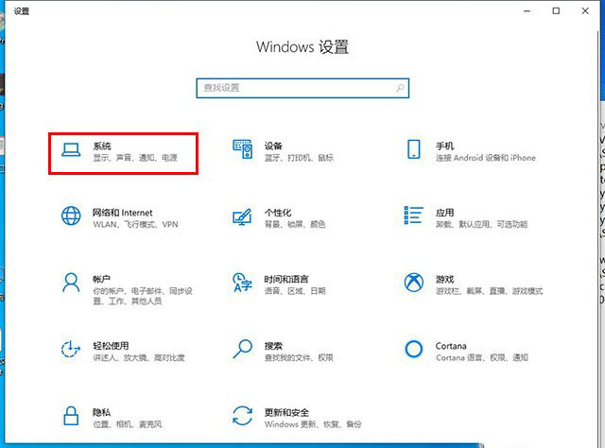Click the search magnifier in 查找设置 box

400,88
